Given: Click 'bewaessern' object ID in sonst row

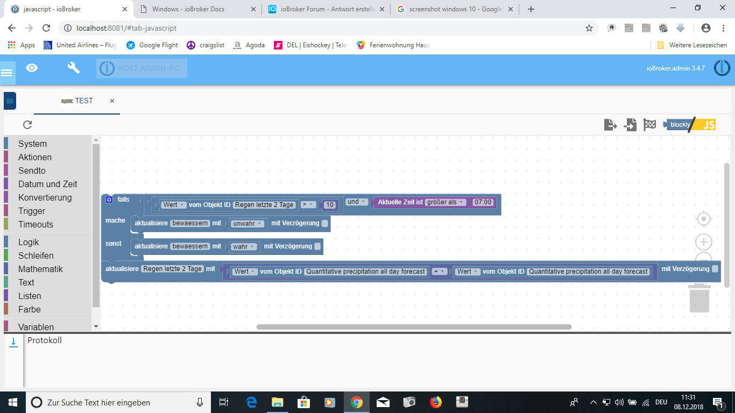Looking at the screenshot, I should [x=190, y=246].
